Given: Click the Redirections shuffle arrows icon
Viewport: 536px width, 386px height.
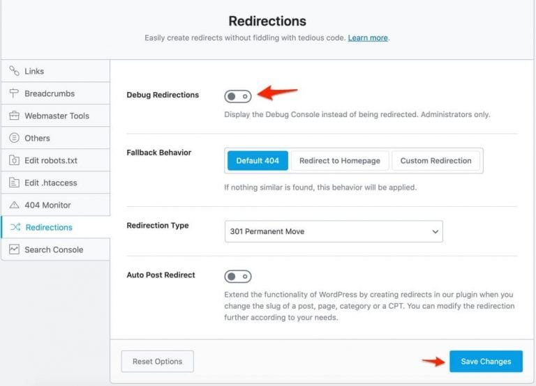Looking at the screenshot, I should click(x=15, y=227).
